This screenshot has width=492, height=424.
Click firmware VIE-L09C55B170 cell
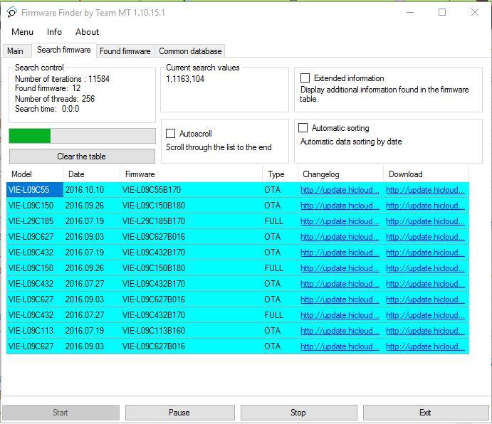coord(191,190)
